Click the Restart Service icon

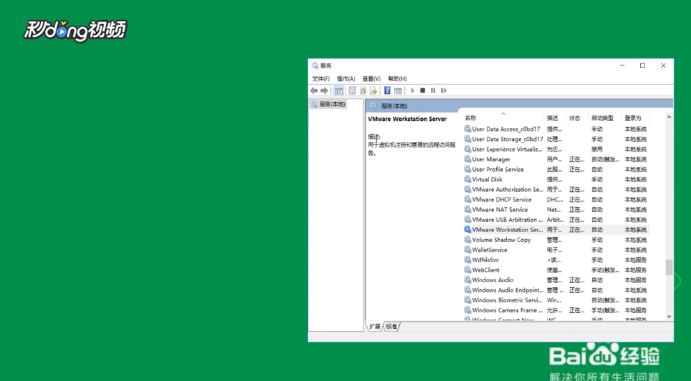pyautogui.click(x=444, y=90)
